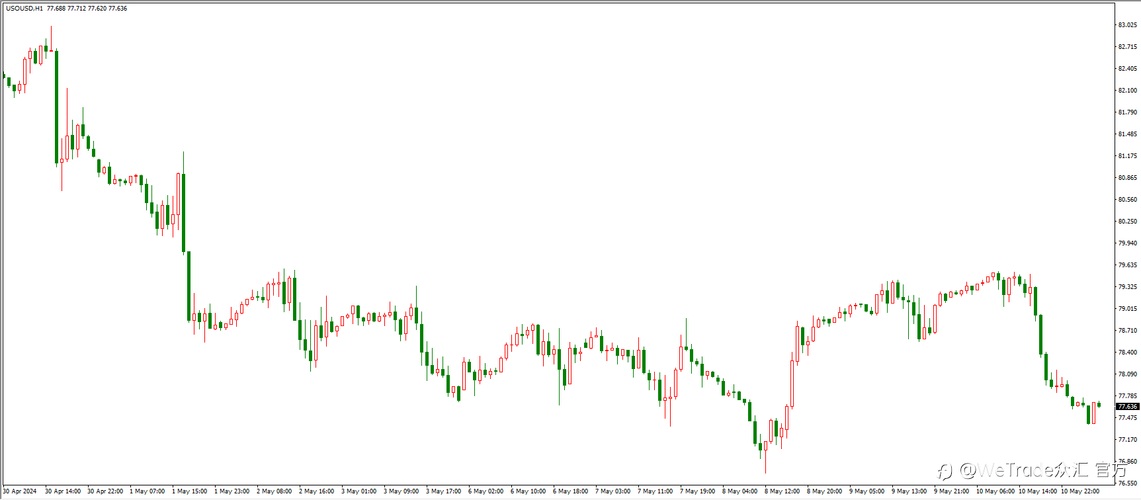Click the 81.175 price scale value
Screen dimensions: 1141x500
(1128, 156)
